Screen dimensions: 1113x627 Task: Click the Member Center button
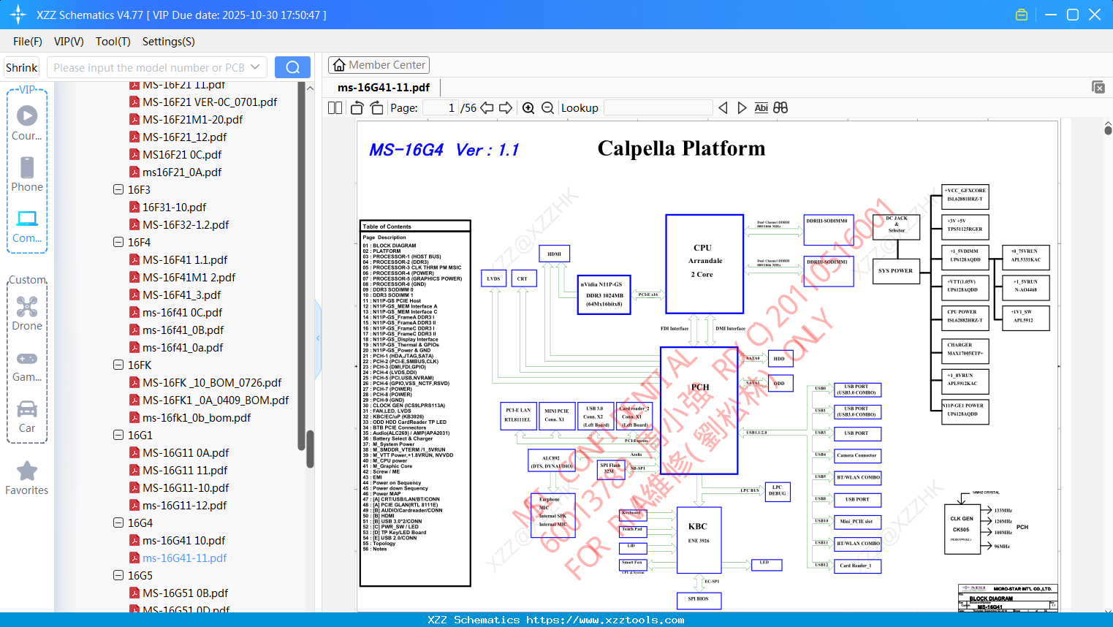click(x=379, y=65)
